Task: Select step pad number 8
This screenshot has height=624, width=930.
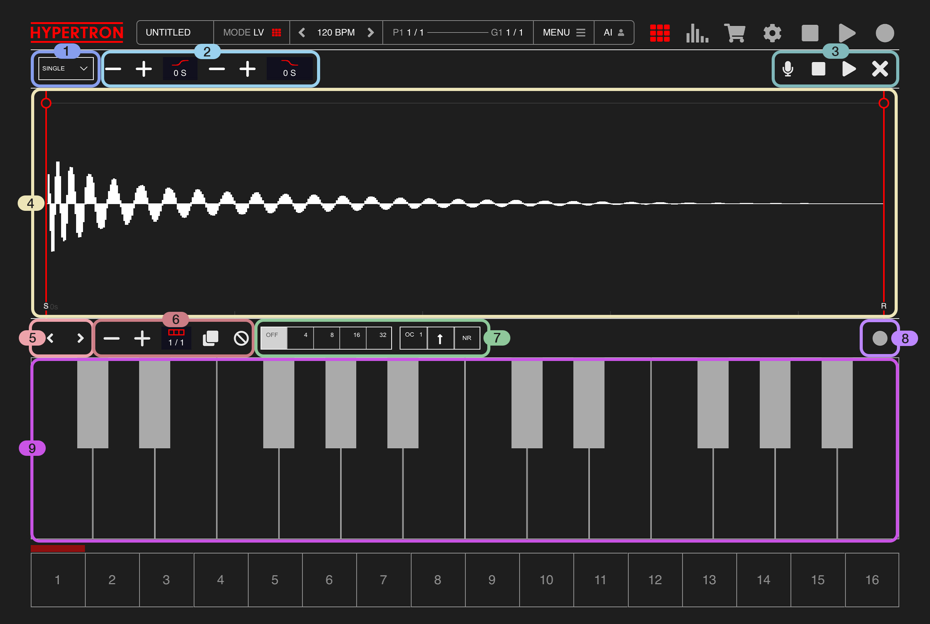Action: pos(437,579)
